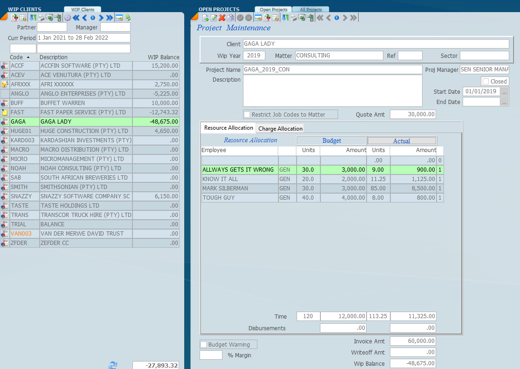Click the Quote Amt input field
The image size is (520, 369).
pyautogui.click(x=413, y=114)
